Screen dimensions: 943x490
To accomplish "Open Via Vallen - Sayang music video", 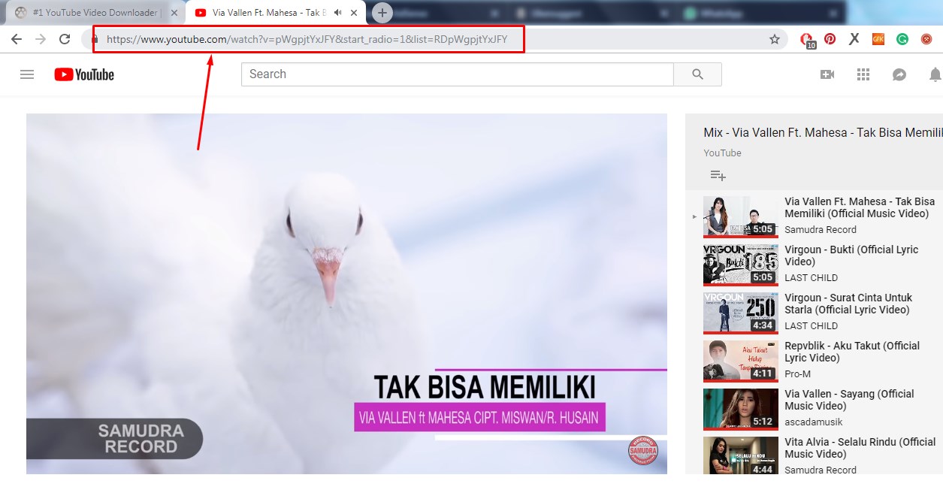I will tap(849, 400).
